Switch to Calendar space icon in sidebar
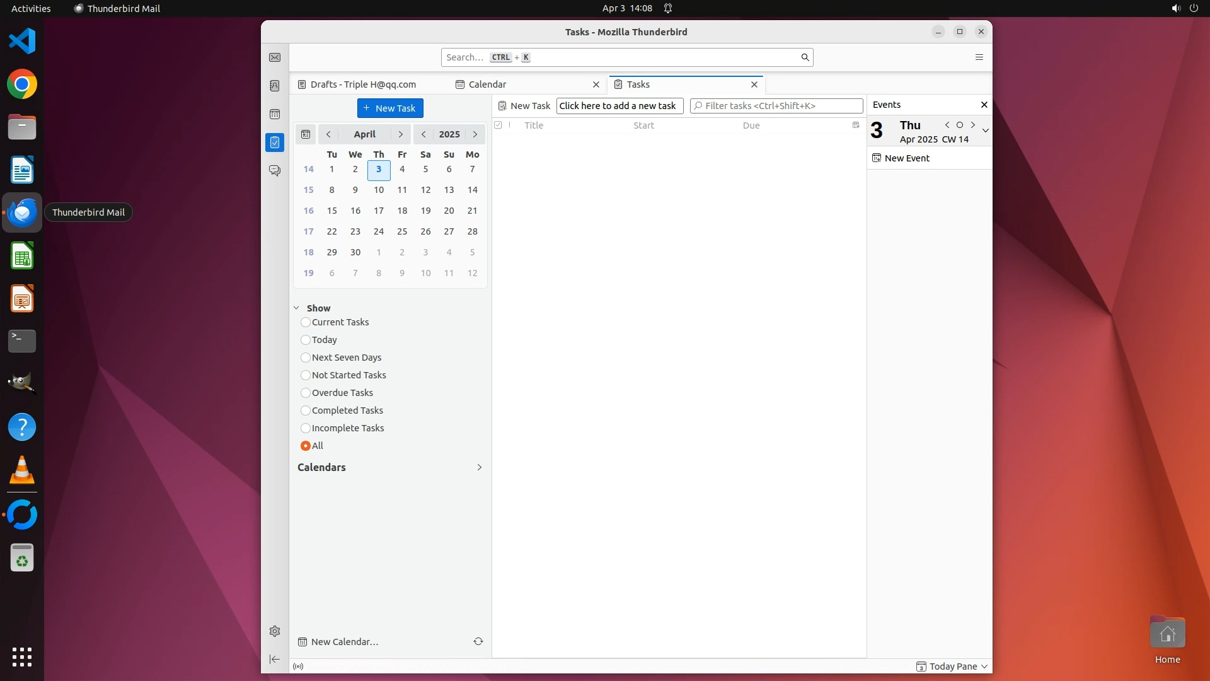This screenshot has width=1210, height=681. point(275,114)
